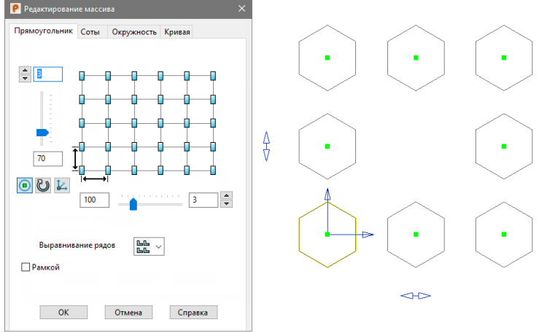Click the bottom-middle hexagon's green center point
547x333 pixels.
coord(416,235)
